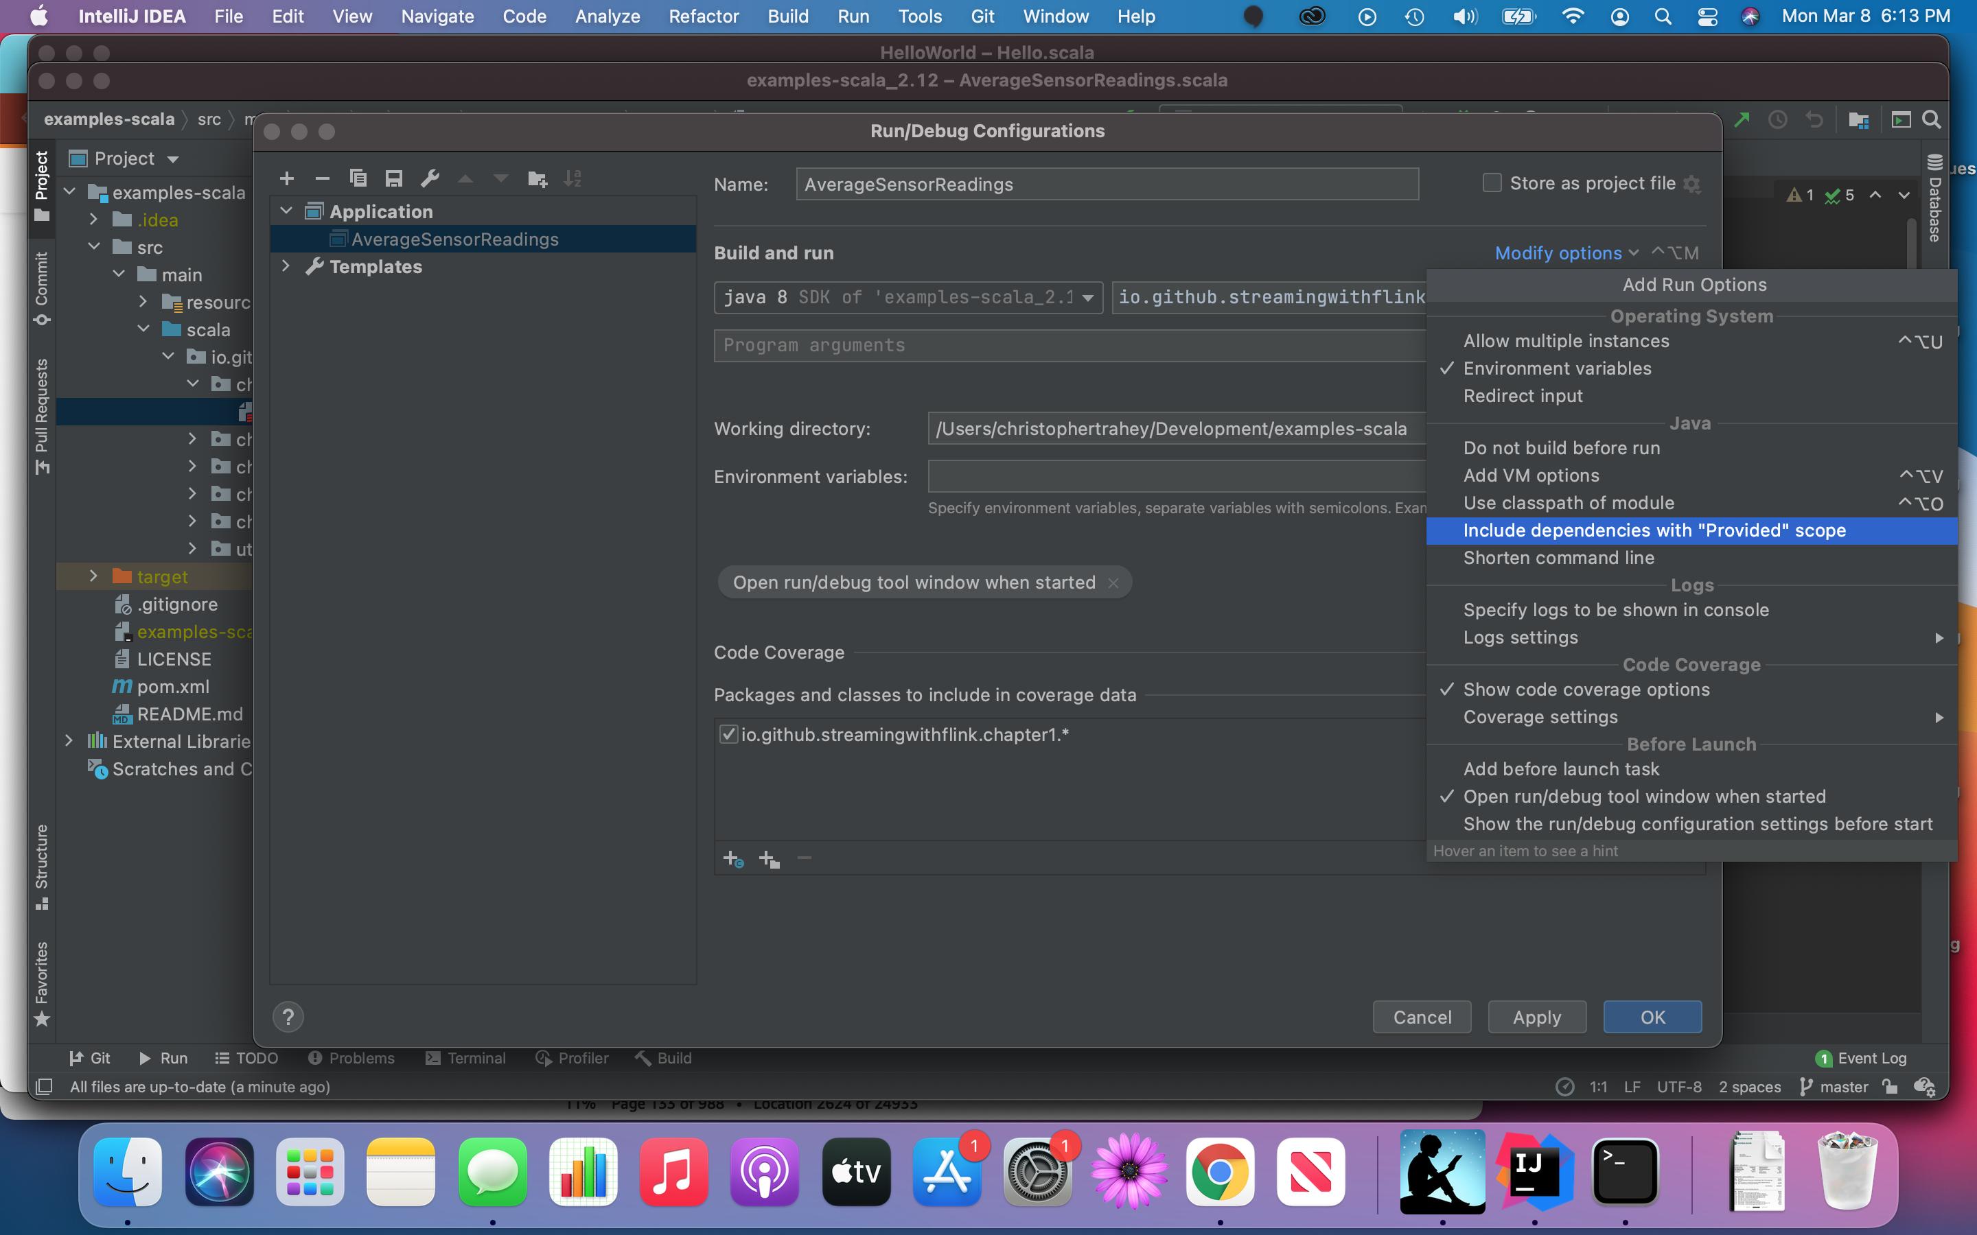Viewport: 1977px width, 1235px height.
Task: Click the Save Configuration floppy icon
Action: tap(394, 179)
